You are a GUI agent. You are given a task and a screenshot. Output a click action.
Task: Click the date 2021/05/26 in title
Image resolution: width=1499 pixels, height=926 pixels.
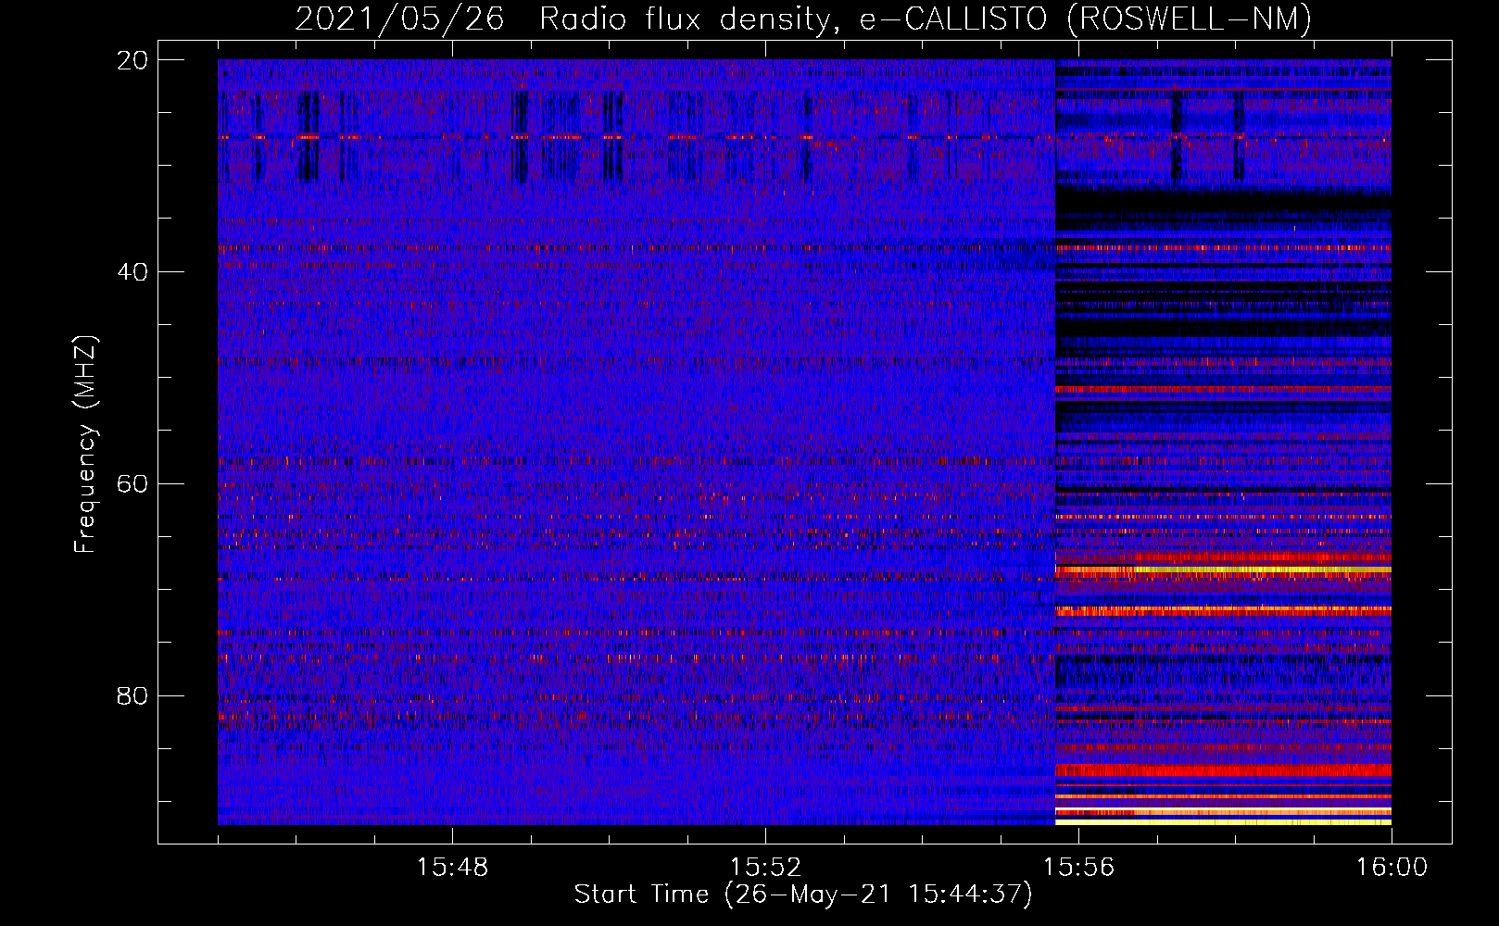(399, 19)
